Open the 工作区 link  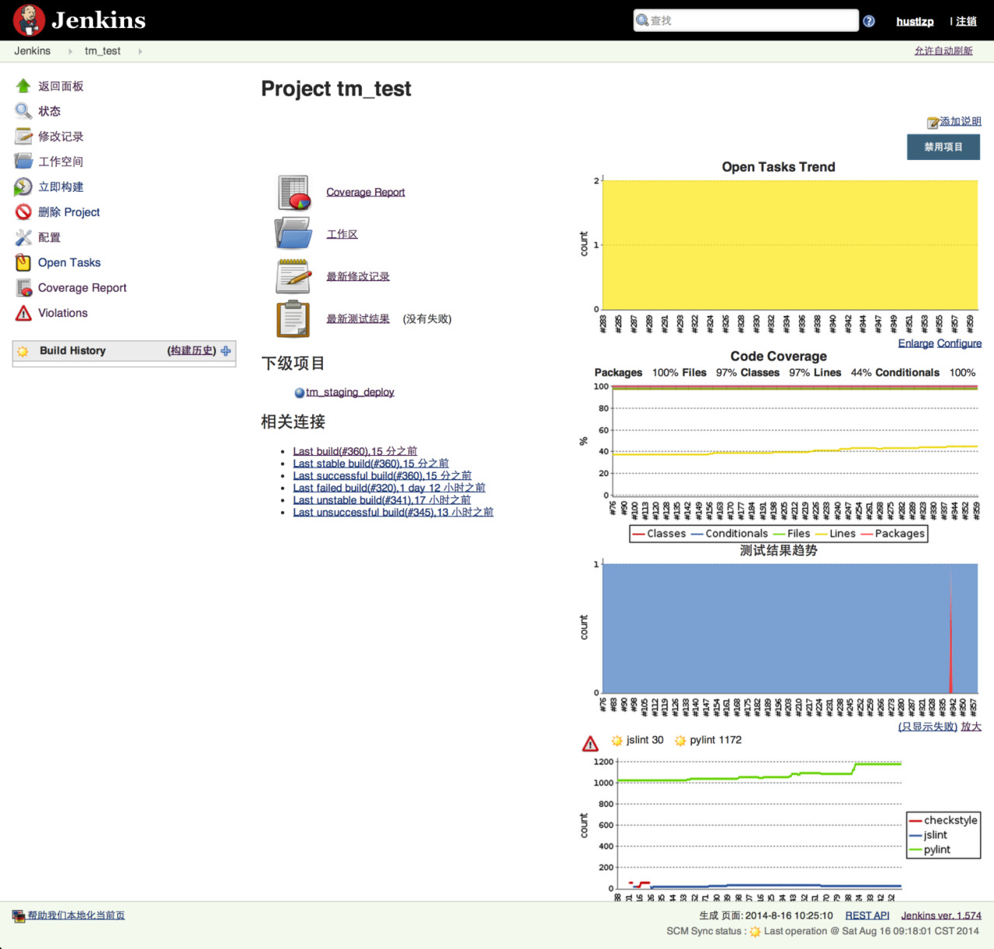tap(342, 235)
